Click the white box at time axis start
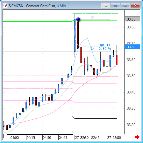 click(x=5, y=137)
